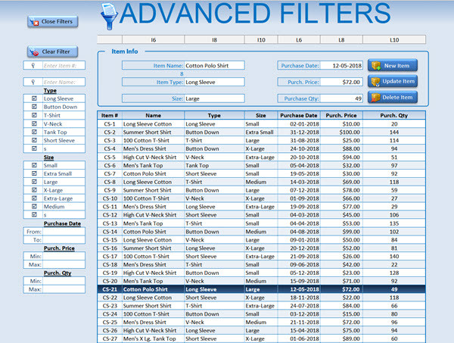Click the Clear Filter funnel icon
This screenshot has height=343, width=454.
pyautogui.click(x=34, y=52)
